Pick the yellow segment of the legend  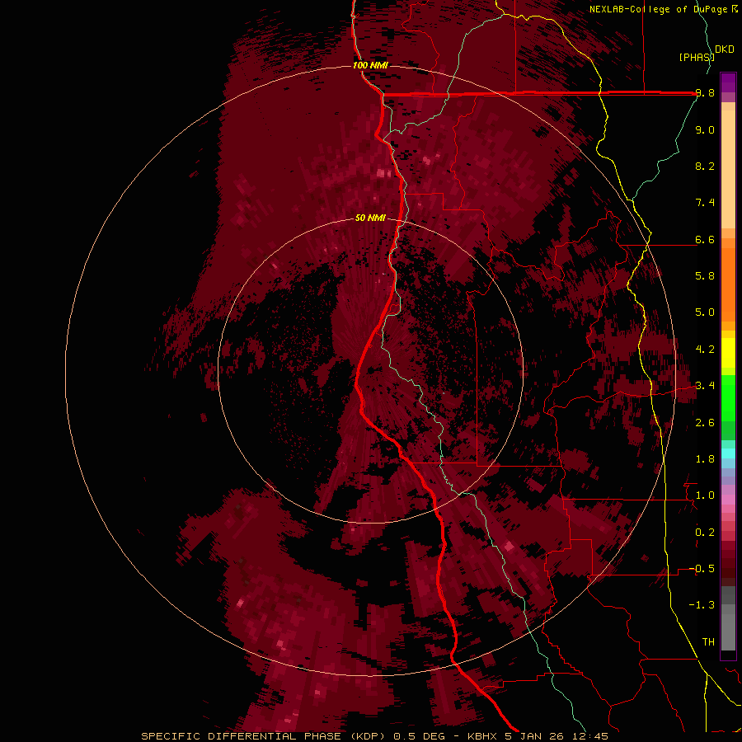(728, 353)
